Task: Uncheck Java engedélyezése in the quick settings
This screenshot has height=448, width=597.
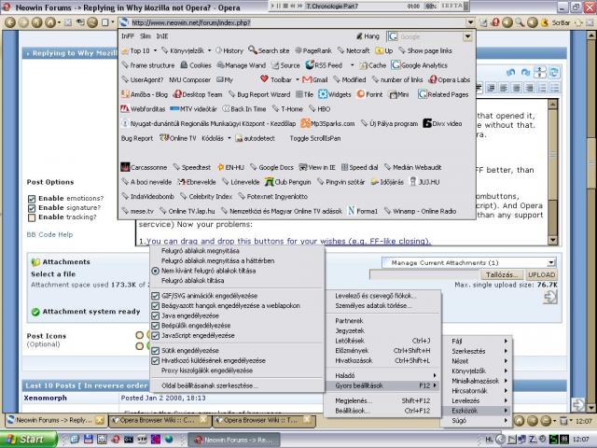Action: (x=156, y=315)
